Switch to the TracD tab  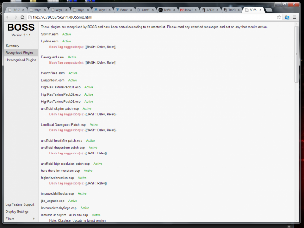pyautogui.click(x=232, y=10)
